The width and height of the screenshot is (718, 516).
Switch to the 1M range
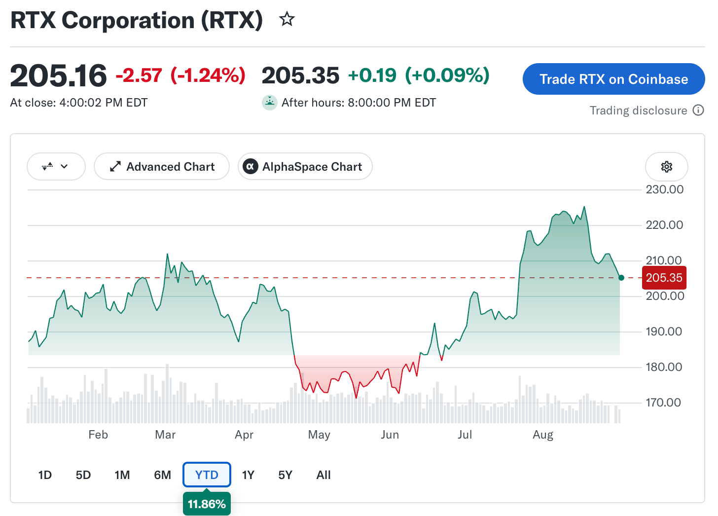point(122,475)
